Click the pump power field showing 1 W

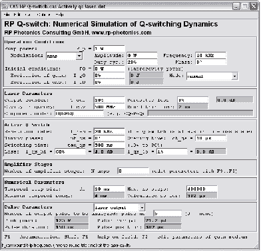pyautogui.click(x=109, y=48)
